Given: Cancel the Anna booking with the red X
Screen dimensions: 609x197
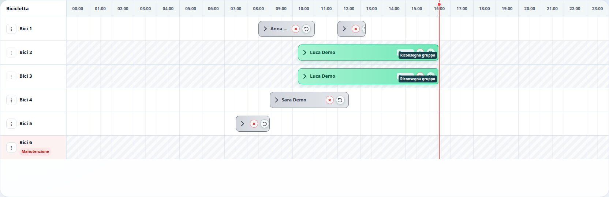Looking at the screenshot, I should (296, 29).
